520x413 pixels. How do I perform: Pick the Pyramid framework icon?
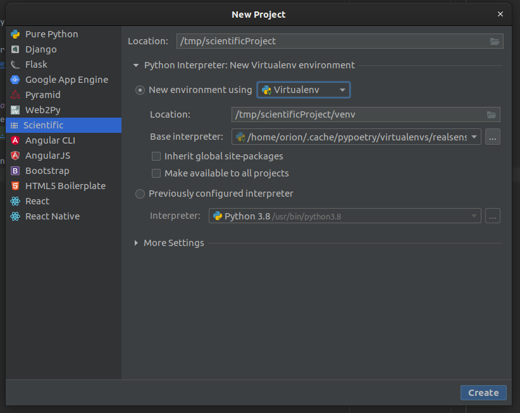point(15,95)
